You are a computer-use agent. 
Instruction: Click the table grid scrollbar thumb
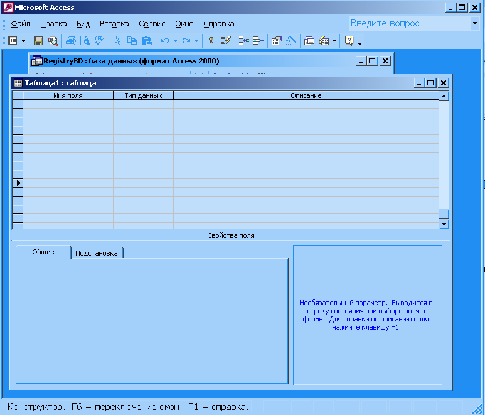point(444,214)
